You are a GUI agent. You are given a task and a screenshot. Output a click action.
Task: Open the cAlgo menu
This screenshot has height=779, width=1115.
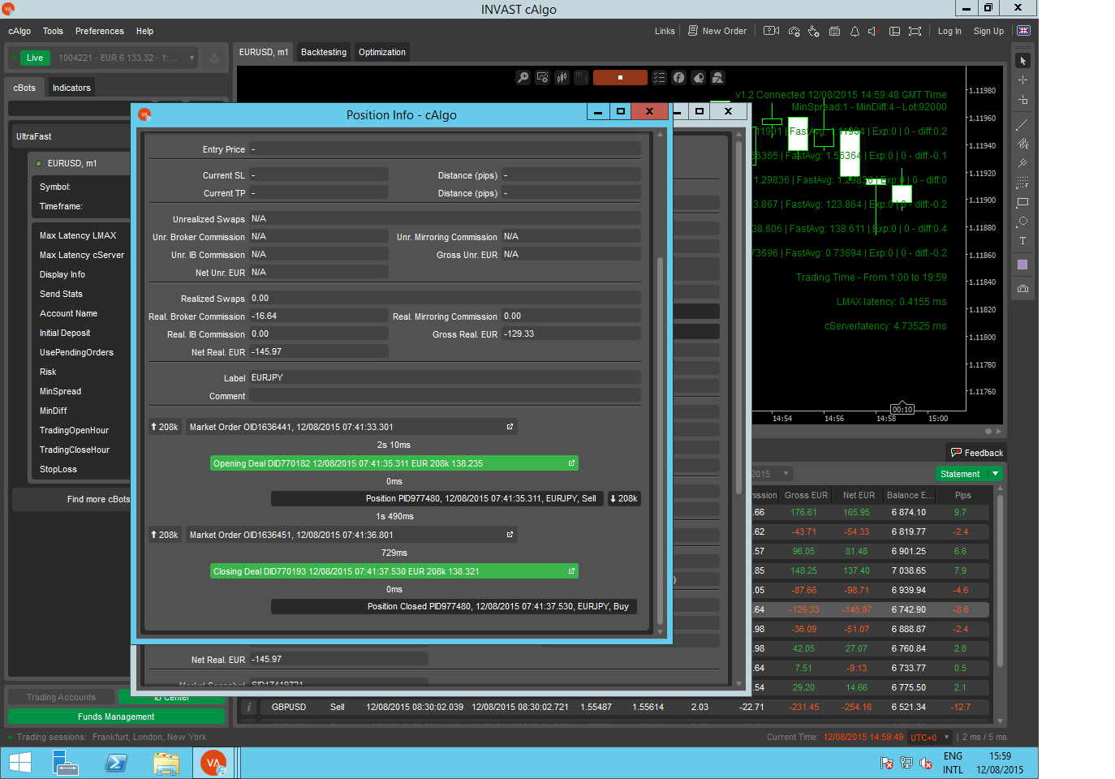(19, 31)
